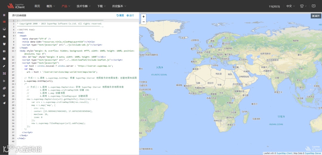Collapse the script fold arrow at line 14
The image size is (322, 155).
coord(16,63)
